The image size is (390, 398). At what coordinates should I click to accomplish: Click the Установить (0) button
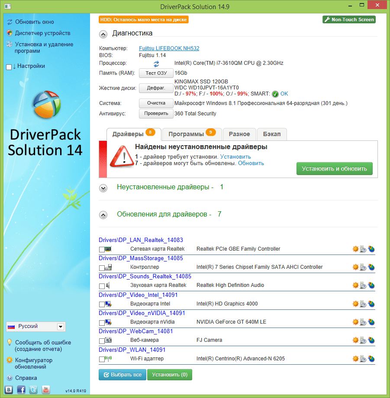click(170, 375)
